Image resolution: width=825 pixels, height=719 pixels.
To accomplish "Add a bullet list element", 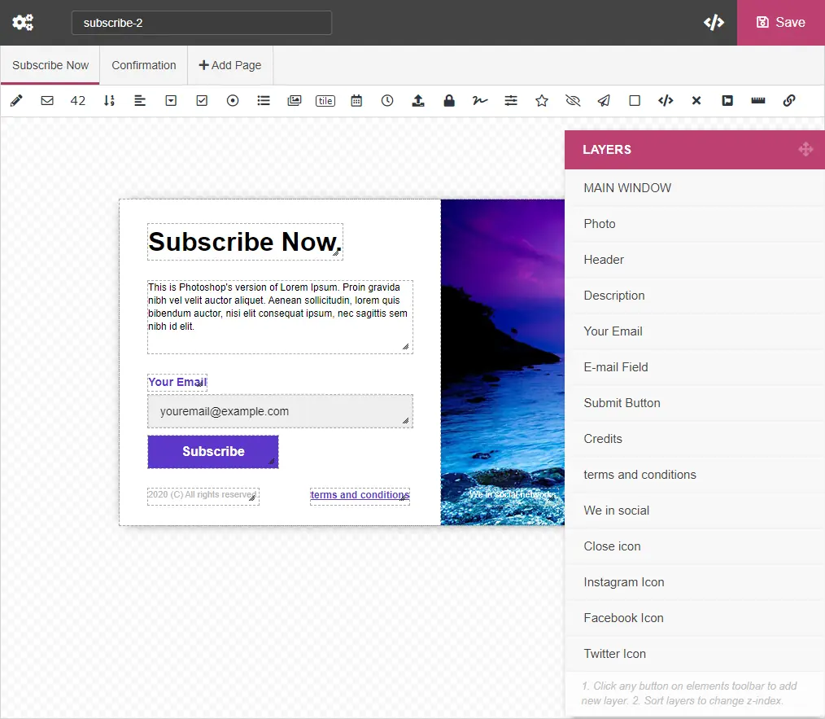I will click(x=264, y=100).
